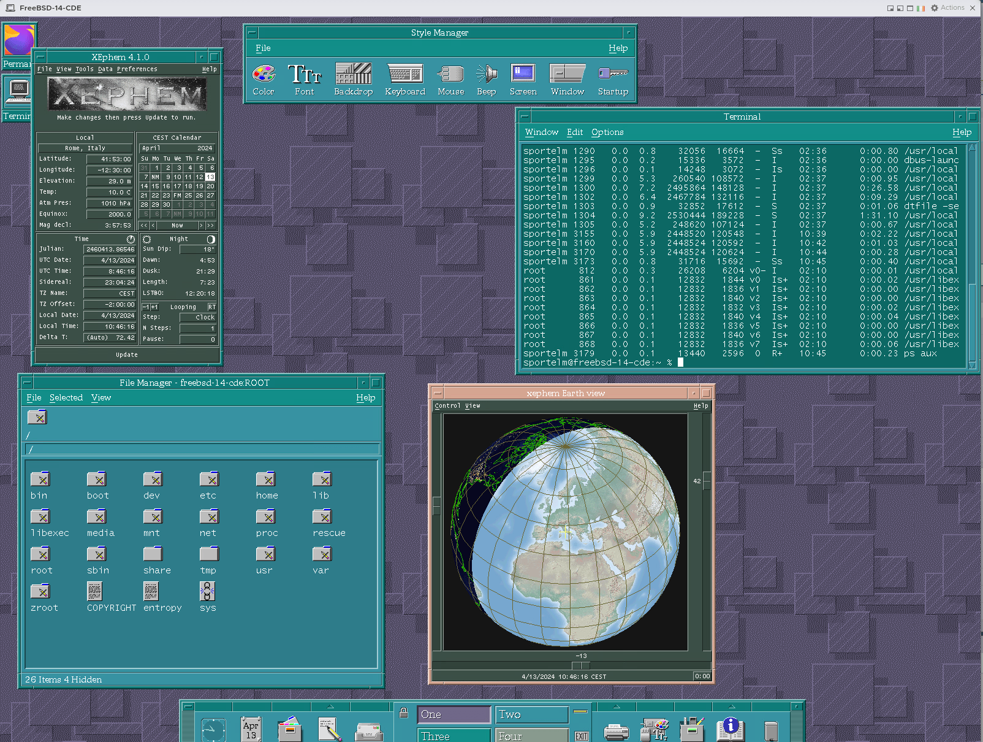Open the Preferences menu in XEphem
Image resolution: width=983 pixels, height=742 pixels.
[137, 69]
